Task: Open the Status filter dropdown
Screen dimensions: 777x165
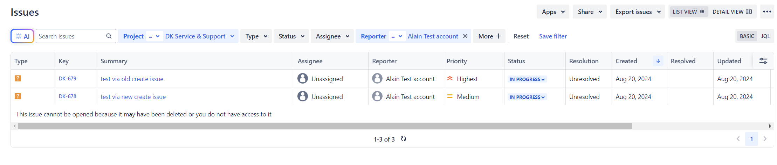Action: (x=291, y=36)
